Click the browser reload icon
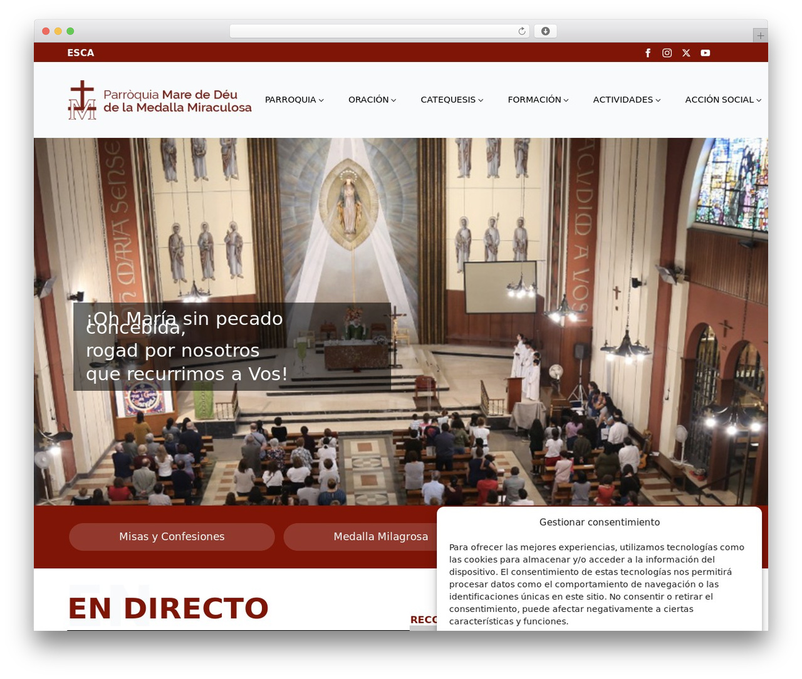The height and width of the screenshot is (679, 802). coord(522,31)
